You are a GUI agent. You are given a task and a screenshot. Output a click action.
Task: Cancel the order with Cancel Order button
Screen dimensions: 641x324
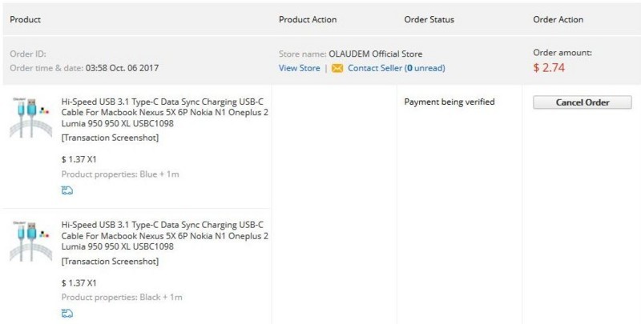[x=583, y=102]
